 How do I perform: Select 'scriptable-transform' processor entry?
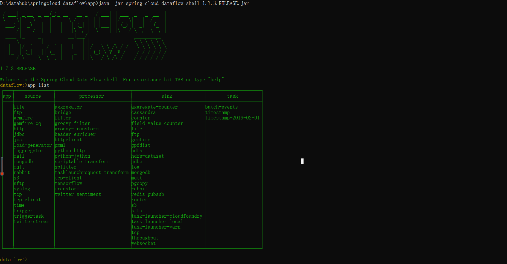pyautogui.click(x=82, y=161)
